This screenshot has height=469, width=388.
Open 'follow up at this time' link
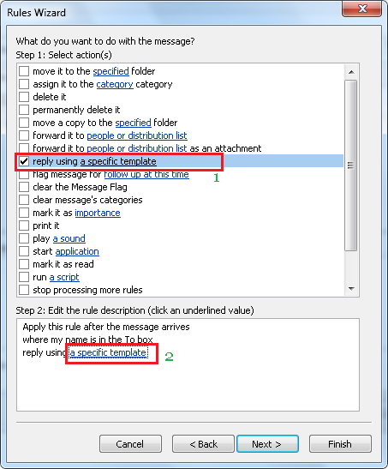pos(146,174)
